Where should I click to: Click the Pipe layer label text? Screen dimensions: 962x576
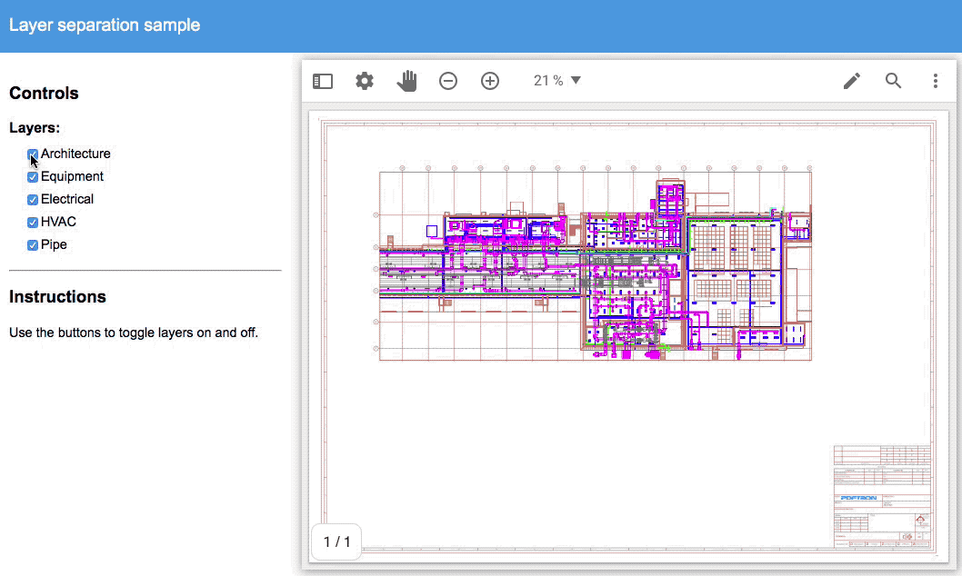pyautogui.click(x=54, y=244)
